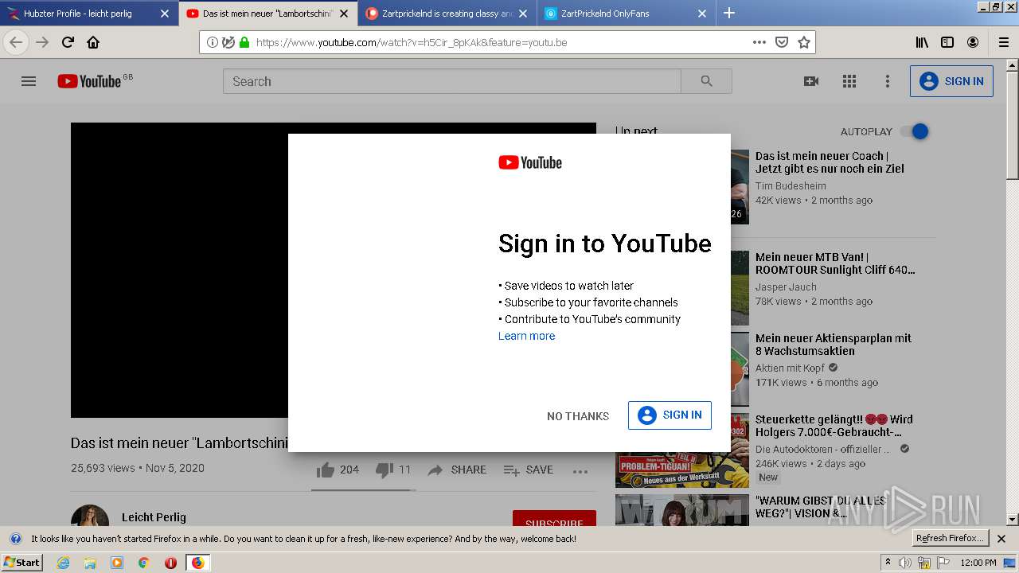This screenshot has width=1019, height=573.
Task: Open more actions ellipsis under video
Action: pos(580,470)
